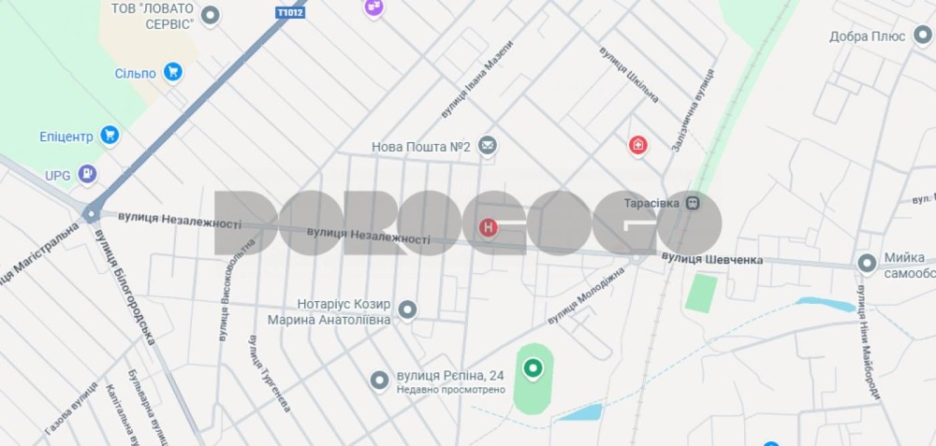Click the Мийка самообслуговування marker pin
The width and height of the screenshot is (936, 446).
point(867,263)
